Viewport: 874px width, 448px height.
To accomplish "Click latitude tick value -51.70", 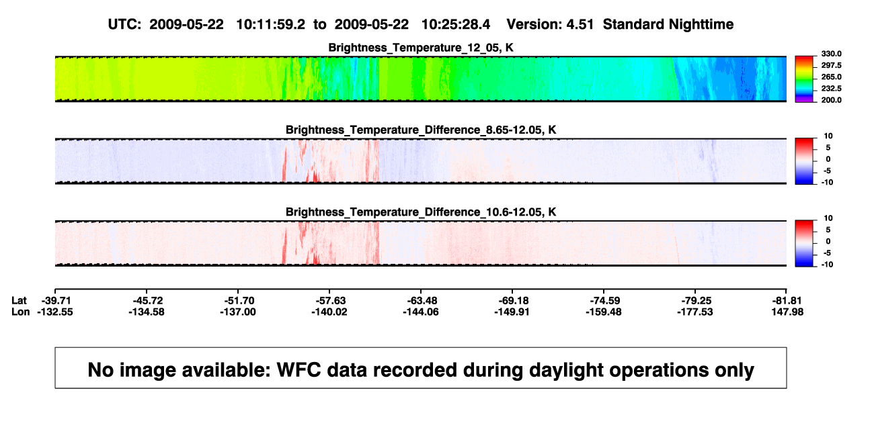I will tap(238, 300).
